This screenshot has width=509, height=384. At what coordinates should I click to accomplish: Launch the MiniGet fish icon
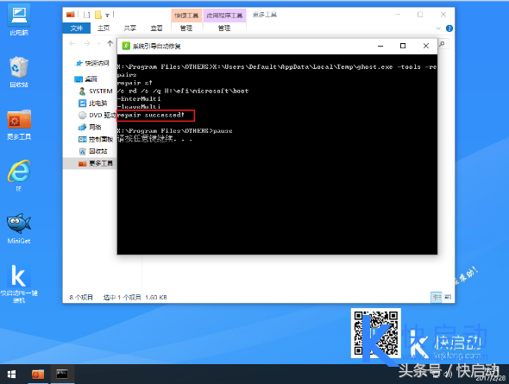19,228
